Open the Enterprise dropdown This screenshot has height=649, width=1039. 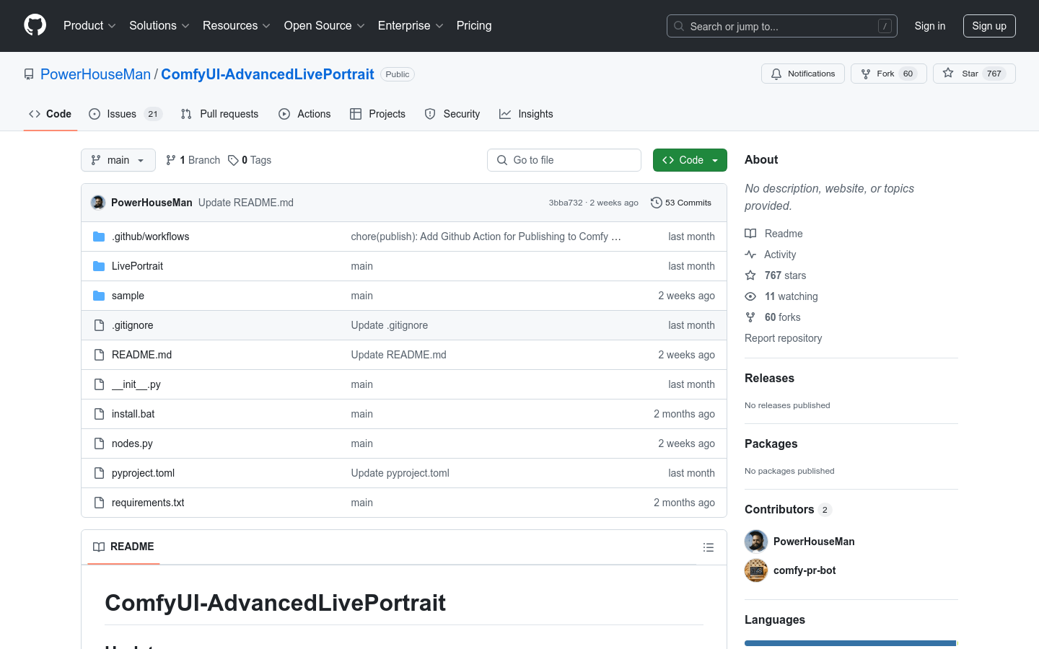coord(411,26)
